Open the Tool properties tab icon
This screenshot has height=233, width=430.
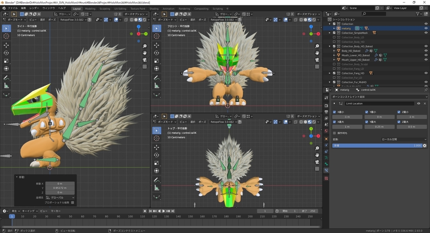(x=326, y=98)
